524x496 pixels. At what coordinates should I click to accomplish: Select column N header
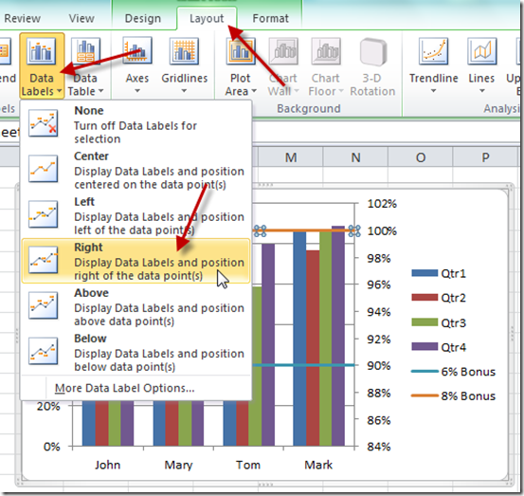point(355,156)
